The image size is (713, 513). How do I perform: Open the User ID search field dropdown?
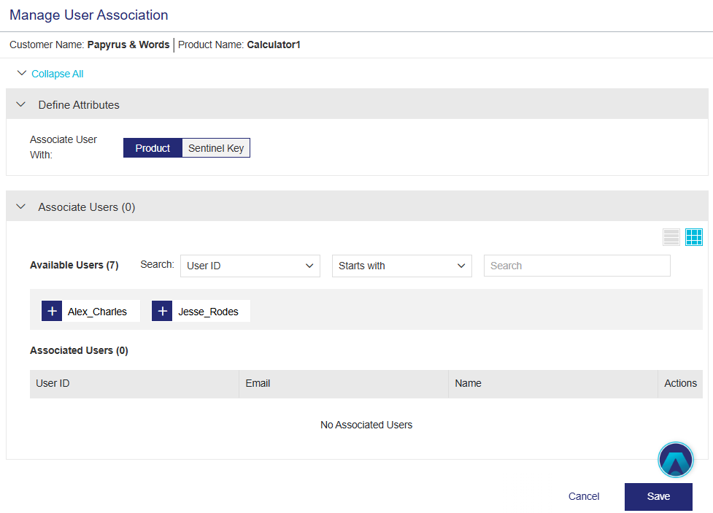point(250,266)
